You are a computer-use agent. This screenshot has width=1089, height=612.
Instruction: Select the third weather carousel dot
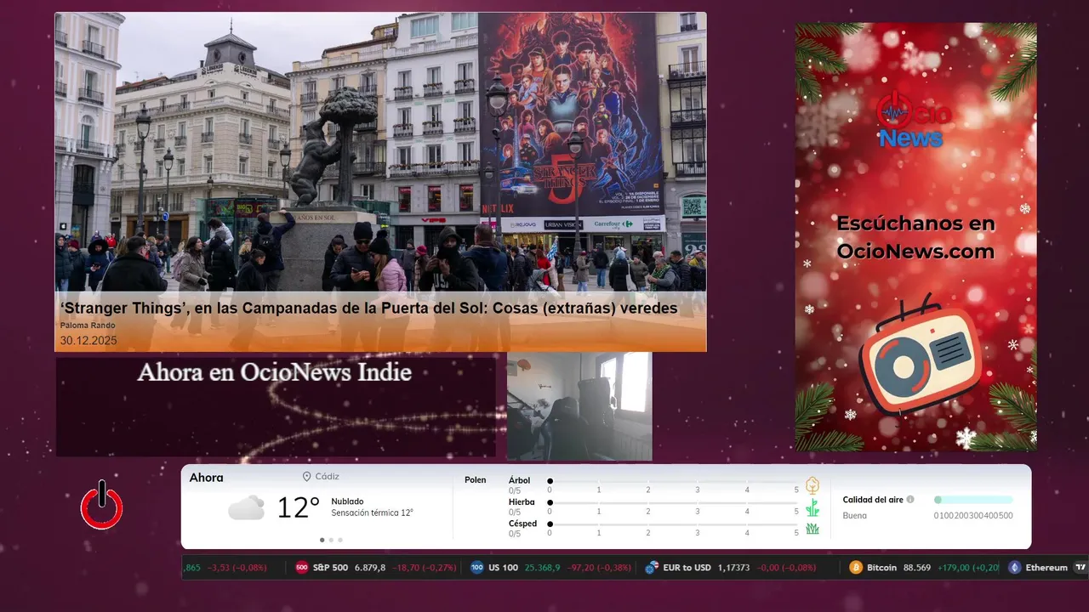click(x=340, y=540)
